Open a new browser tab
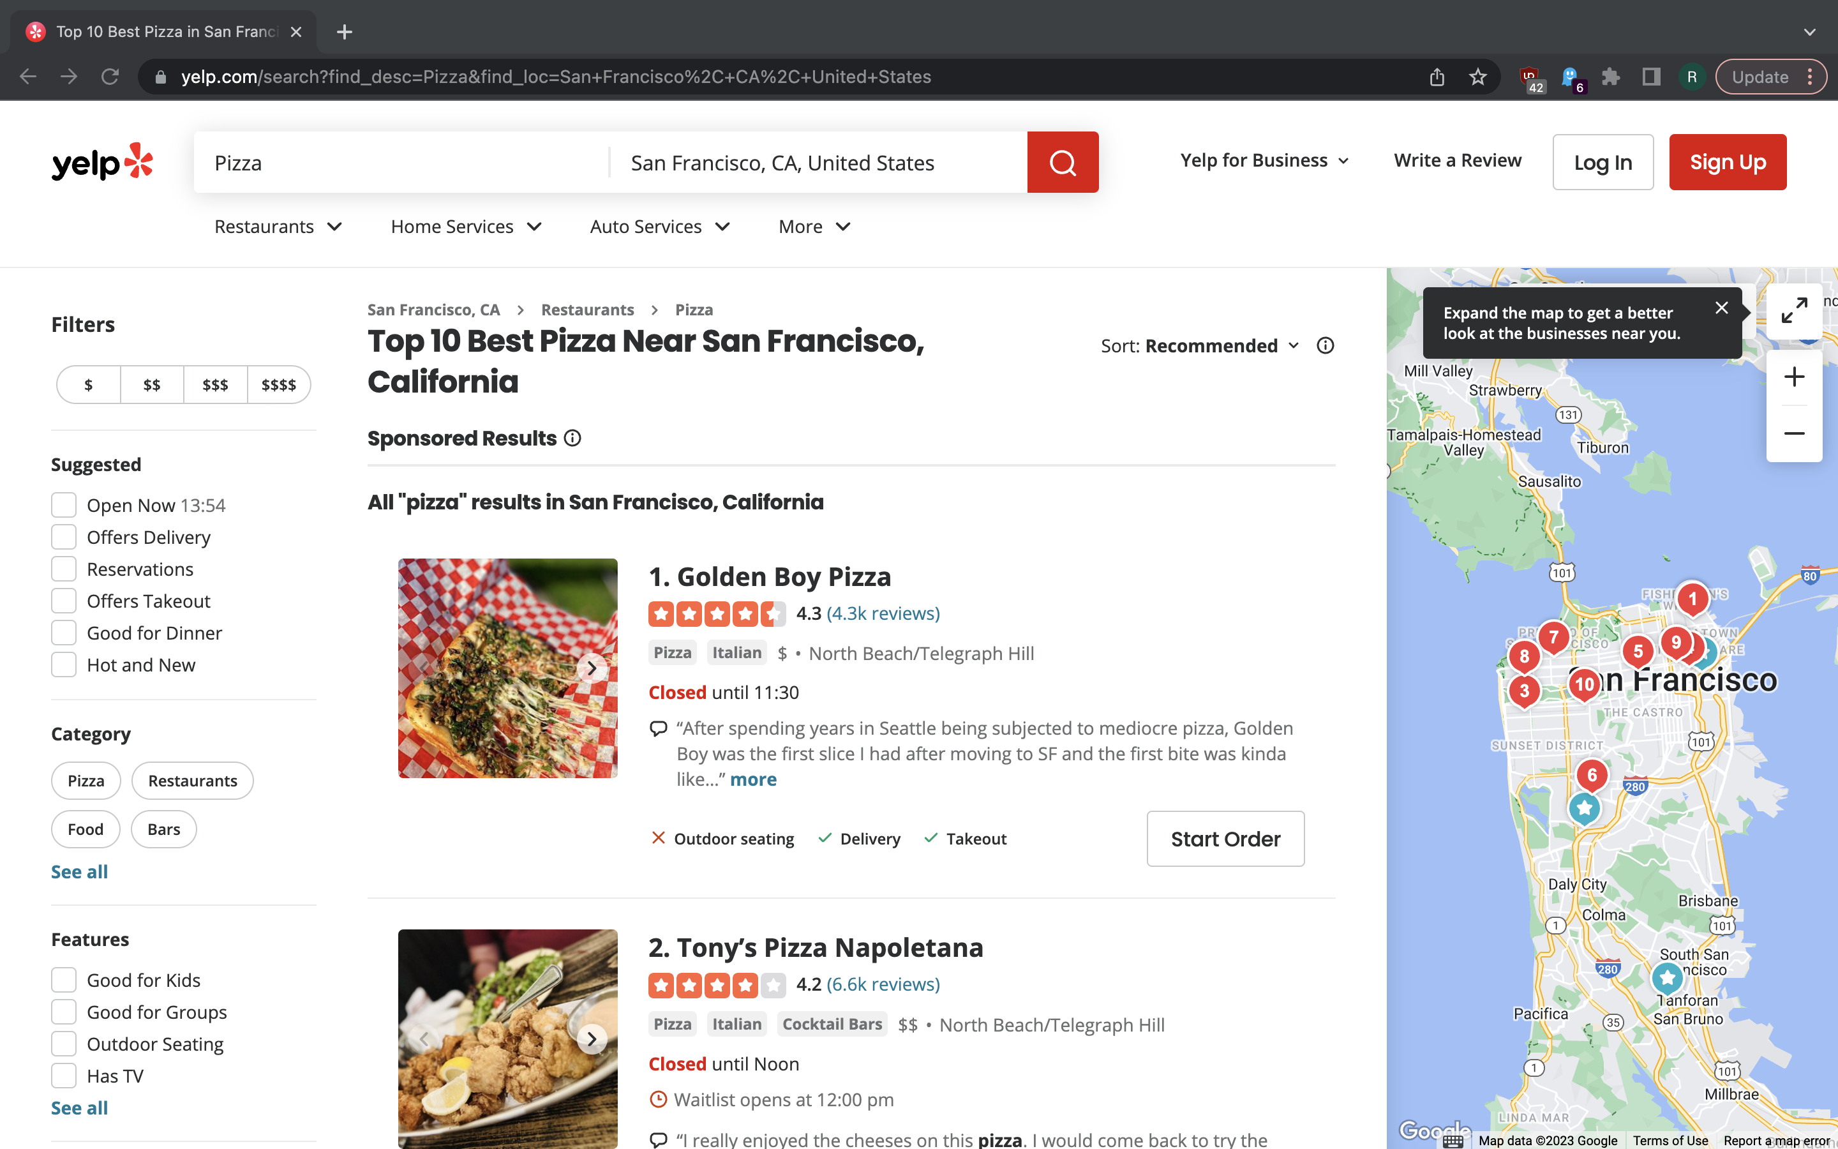The width and height of the screenshot is (1838, 1149). click(x=344, y=32)
